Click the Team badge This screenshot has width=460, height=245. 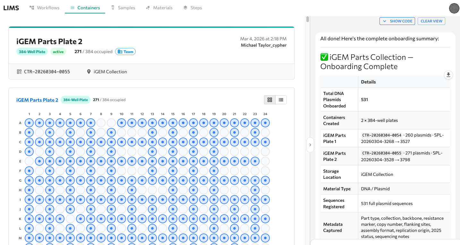(x=125, y=51)
